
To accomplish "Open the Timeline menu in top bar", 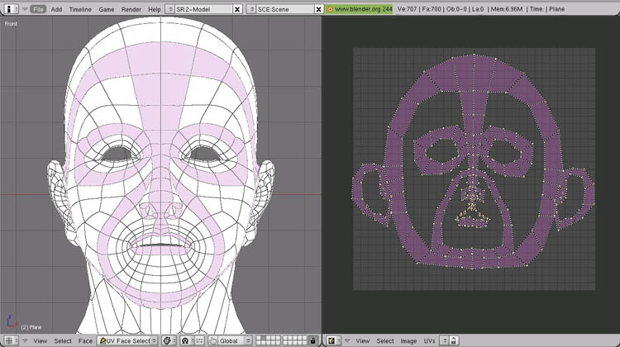I will (80, 9).
